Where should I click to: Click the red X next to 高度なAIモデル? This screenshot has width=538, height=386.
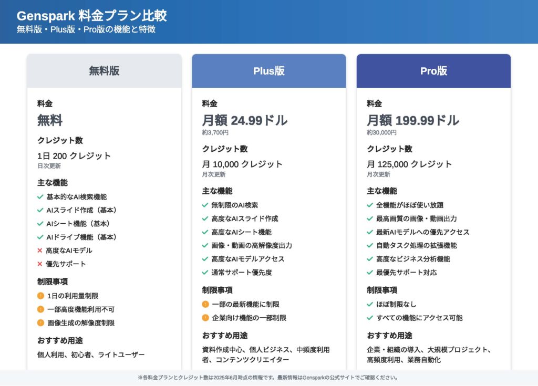40,251
